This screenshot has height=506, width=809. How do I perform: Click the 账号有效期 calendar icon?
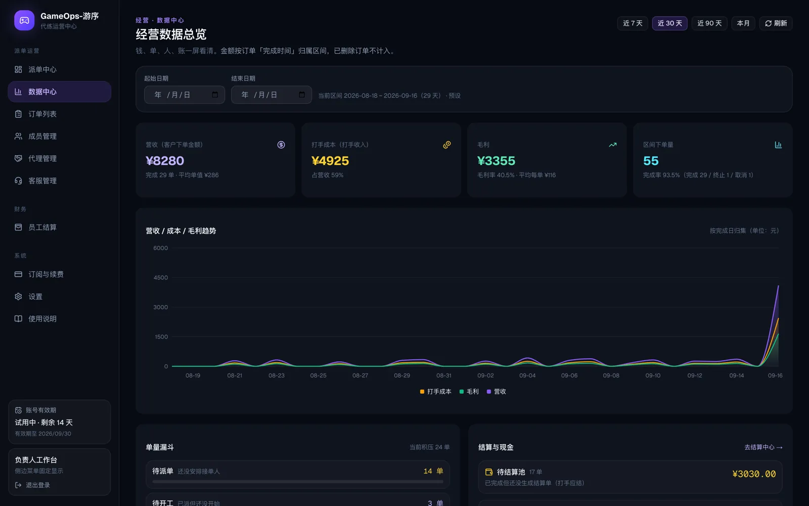18,410
